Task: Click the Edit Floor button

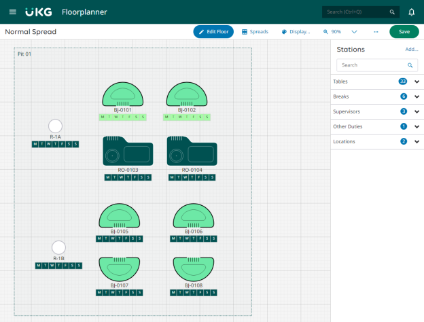Action: tap(213, 32)
